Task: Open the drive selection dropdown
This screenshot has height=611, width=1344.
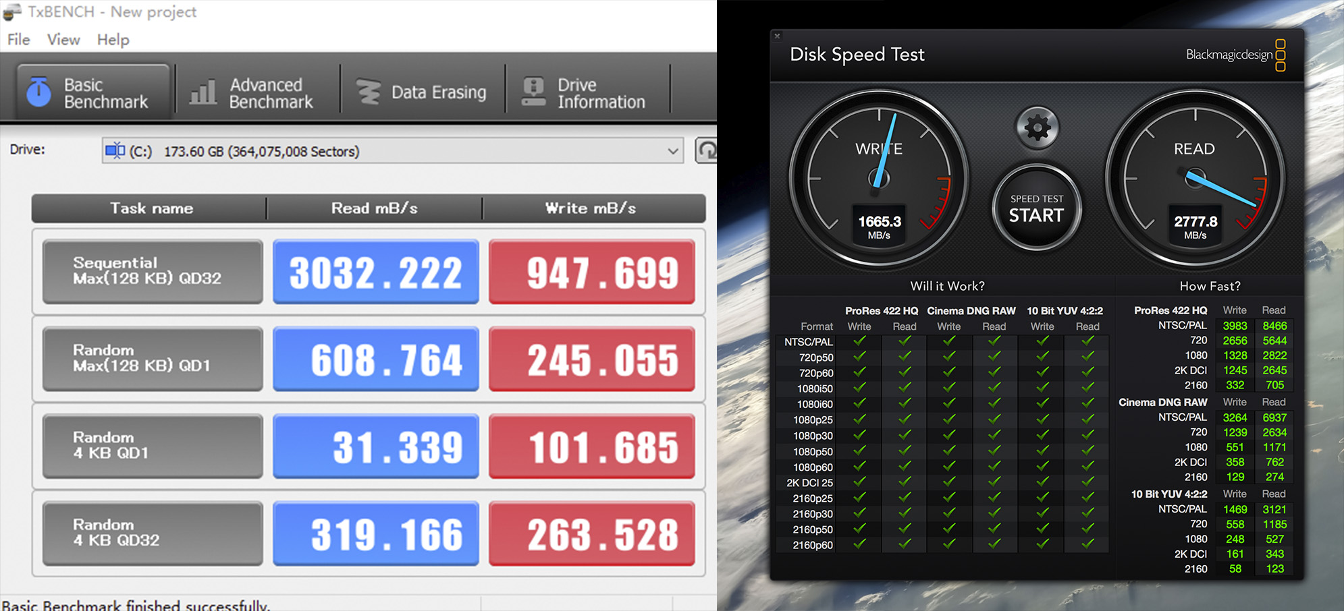Action: [x=672, y=151]
